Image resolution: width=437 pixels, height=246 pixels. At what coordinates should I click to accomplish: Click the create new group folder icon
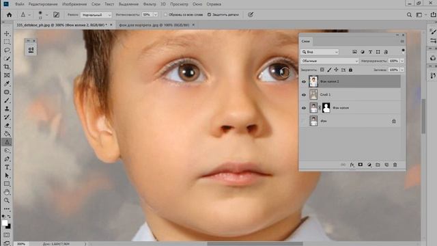point(378,165)
